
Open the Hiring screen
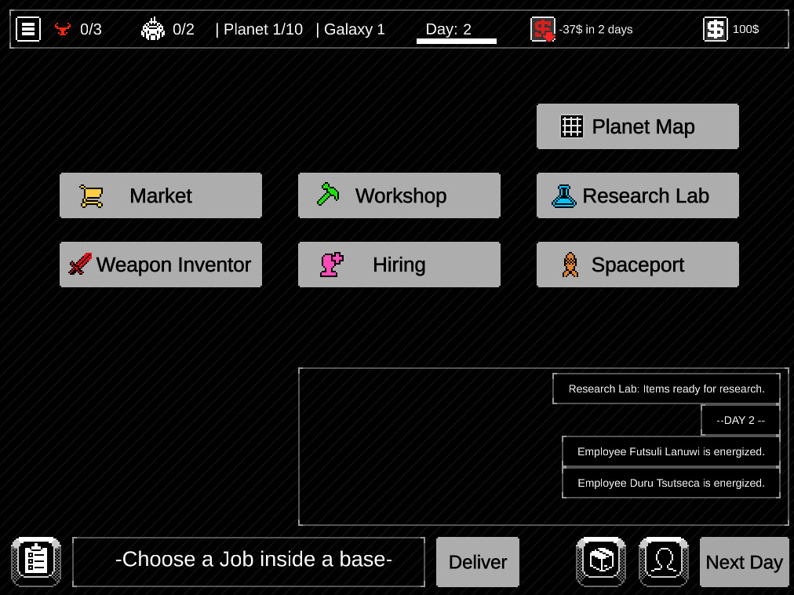(x=399, y=265)
